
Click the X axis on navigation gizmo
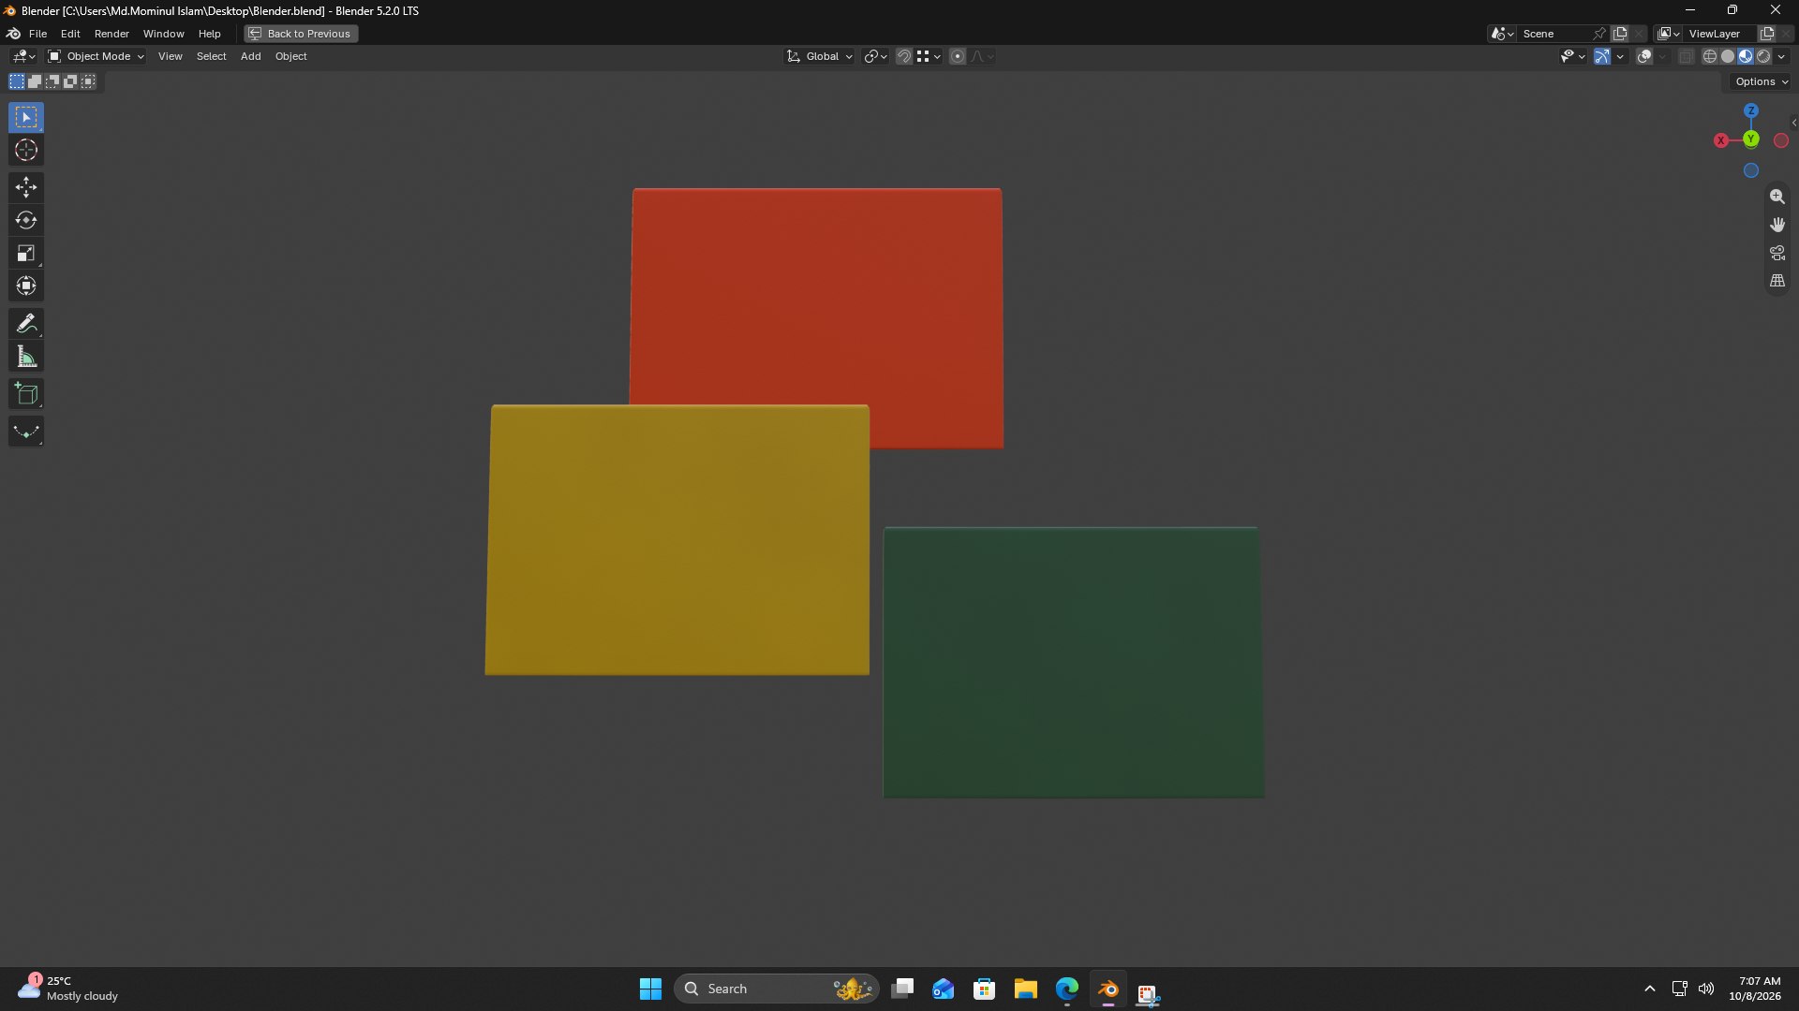point(1721,140)
